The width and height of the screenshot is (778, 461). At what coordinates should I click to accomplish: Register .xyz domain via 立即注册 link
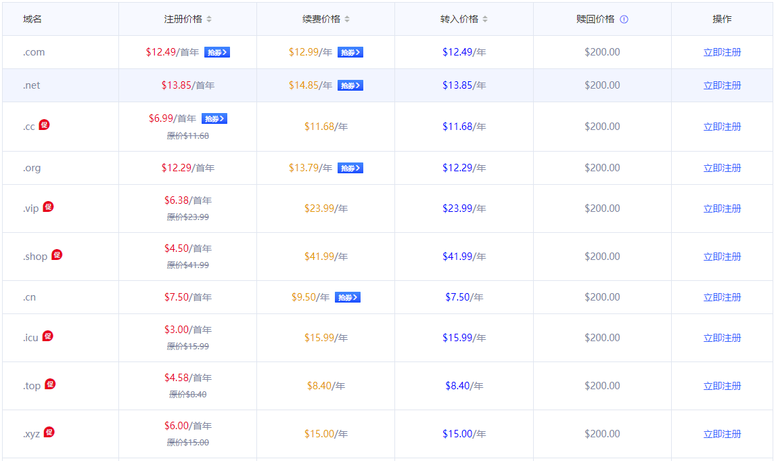tap(722, 434)
